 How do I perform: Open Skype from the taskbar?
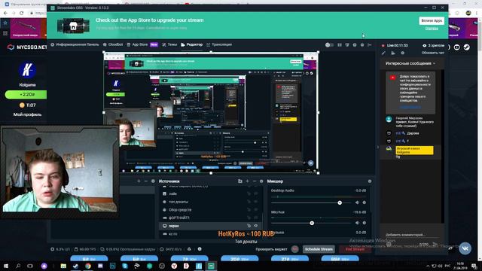pyautogui.click(x=125, y=266)
